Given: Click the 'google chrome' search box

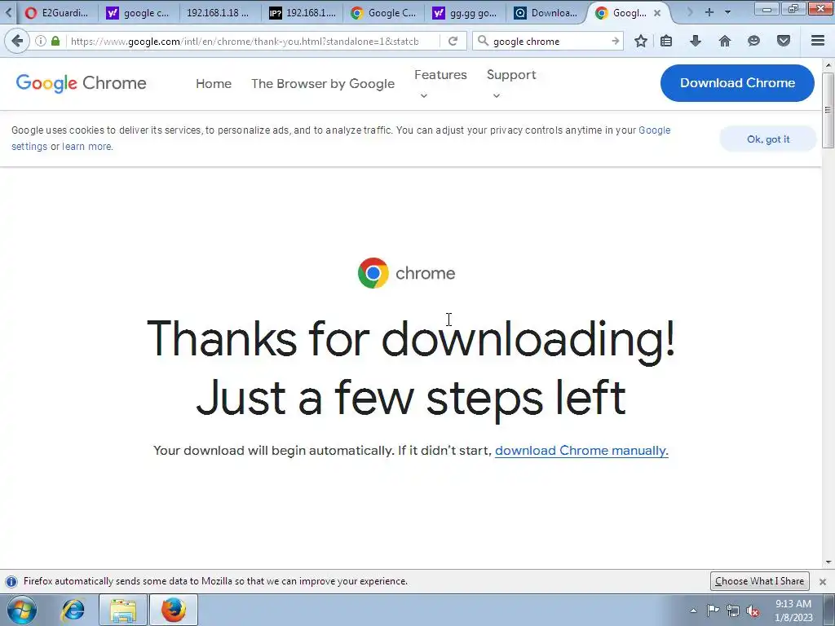Looking at the screenshot, I should (549, 41).
